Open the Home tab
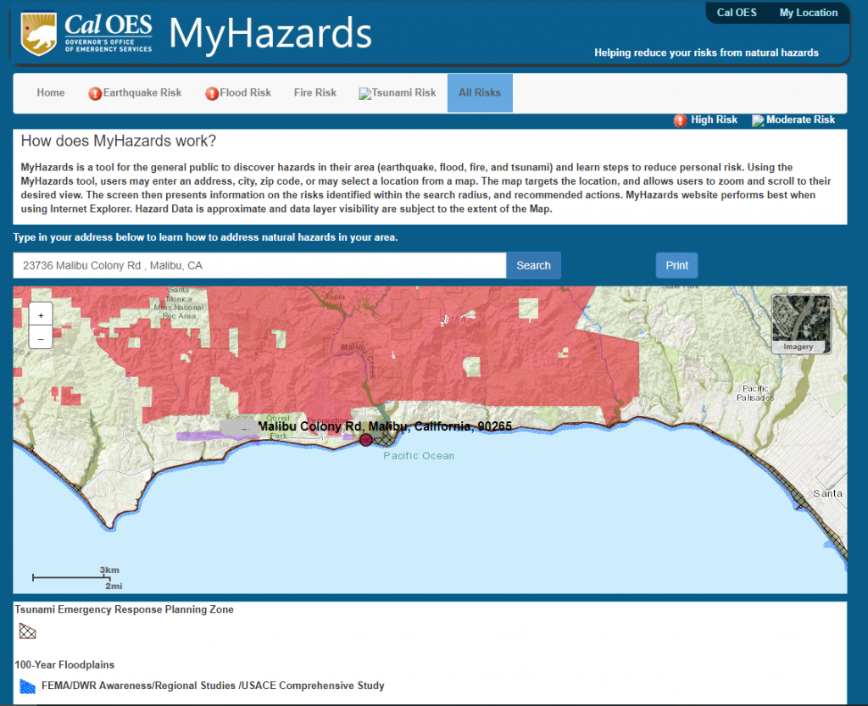 (x=51, y=93)
